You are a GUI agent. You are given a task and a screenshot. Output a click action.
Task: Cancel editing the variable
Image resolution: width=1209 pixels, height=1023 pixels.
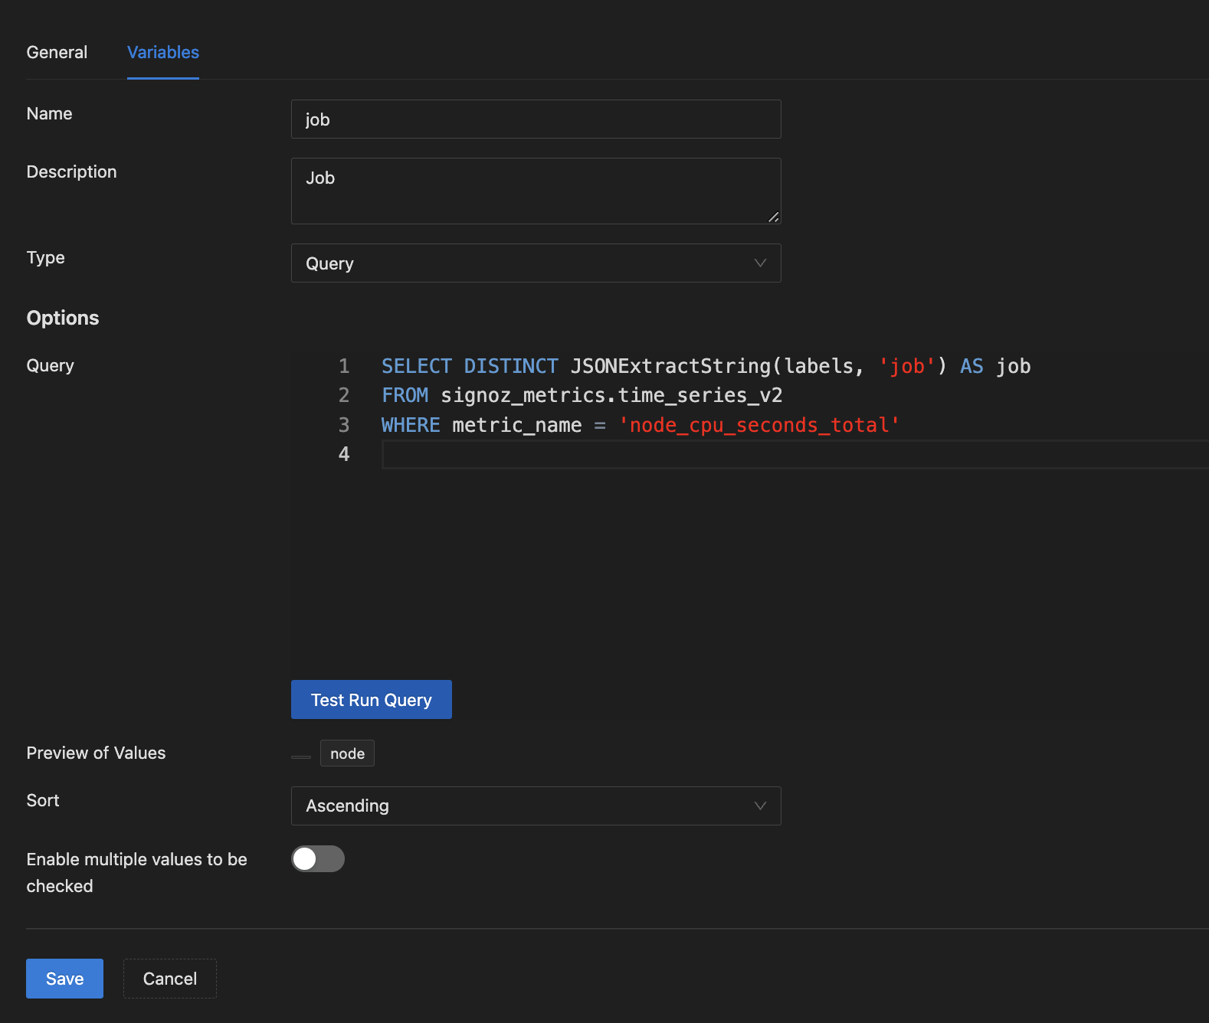170,979
